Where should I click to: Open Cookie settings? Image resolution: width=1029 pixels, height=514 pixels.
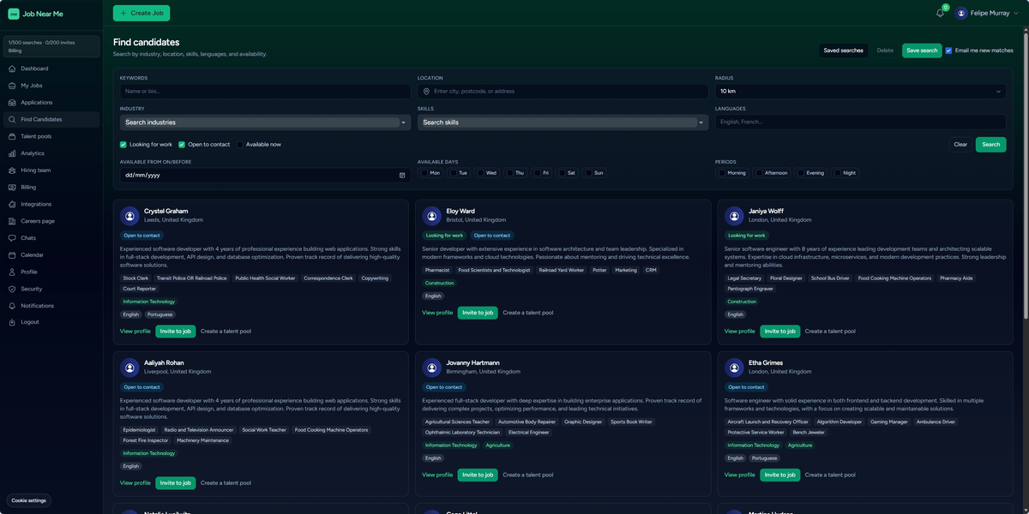(29, 500)
